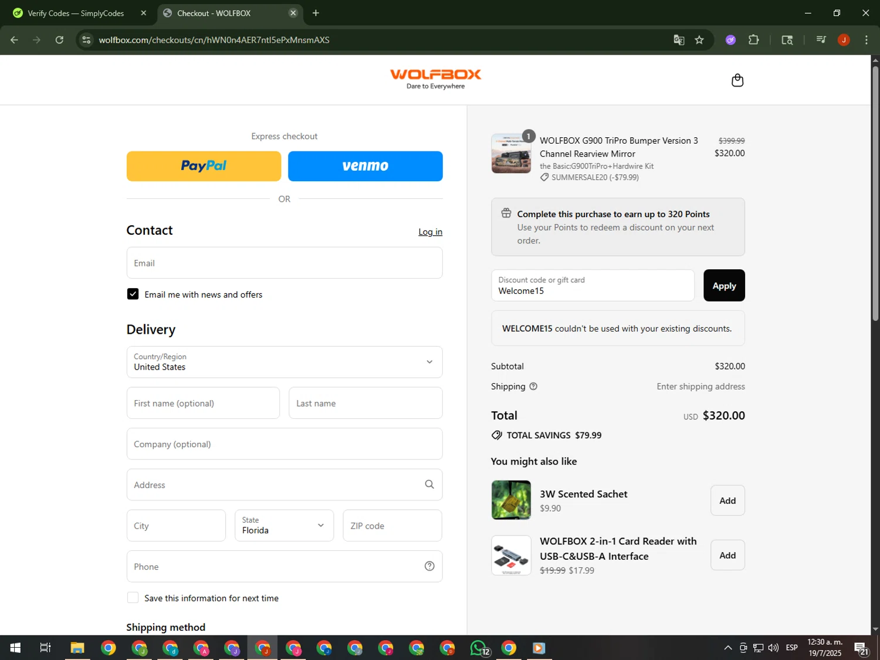Viewport: 880px width, 660px height.
Task: Click the ZIP code field
Action: tap(392, 525)
